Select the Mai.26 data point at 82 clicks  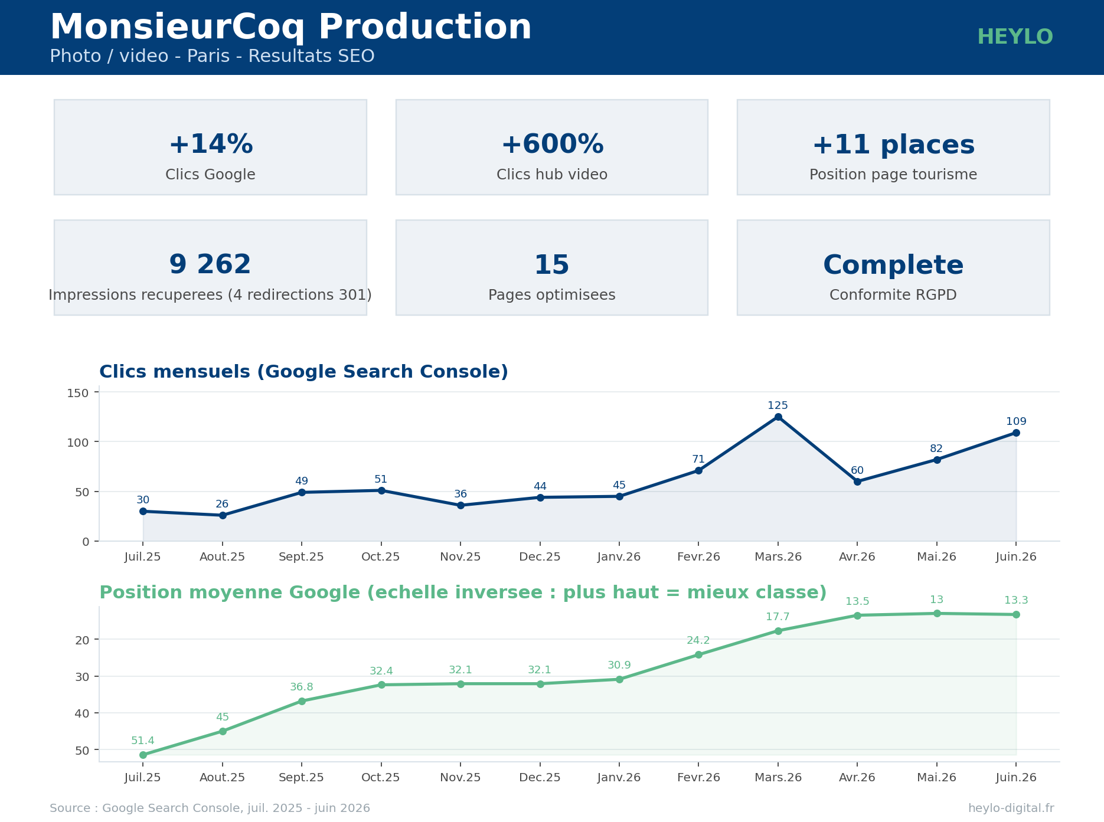937,460
